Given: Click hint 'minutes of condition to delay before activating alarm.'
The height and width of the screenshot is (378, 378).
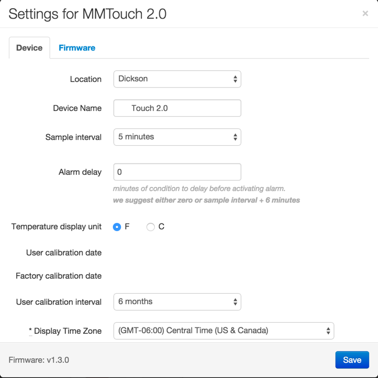Looking at the screenshot, I should tap(199, 189).
